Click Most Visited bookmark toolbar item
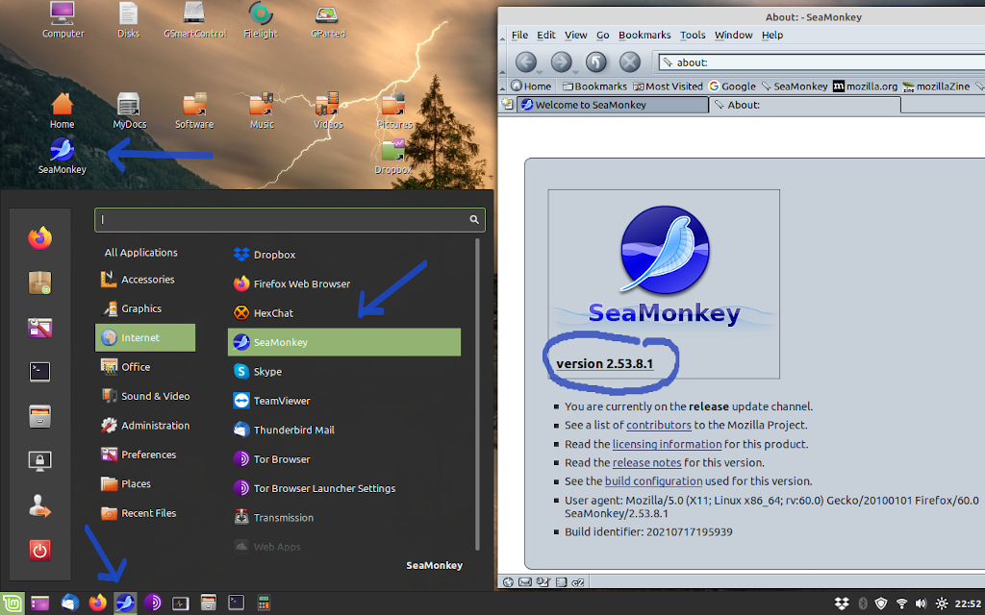The image size is (985, 615). [668, 86]
